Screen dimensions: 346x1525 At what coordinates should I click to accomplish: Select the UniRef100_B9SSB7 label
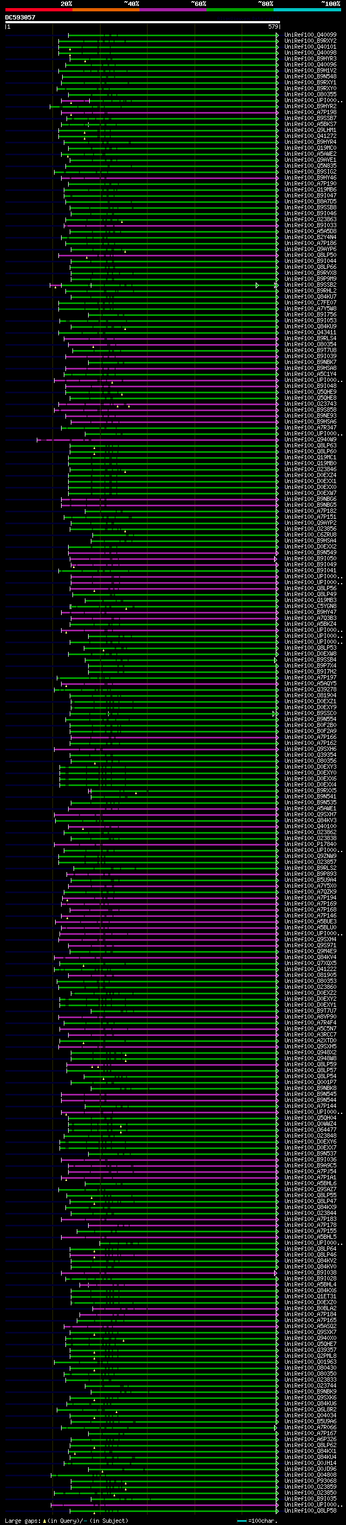(x=310, y=118)
